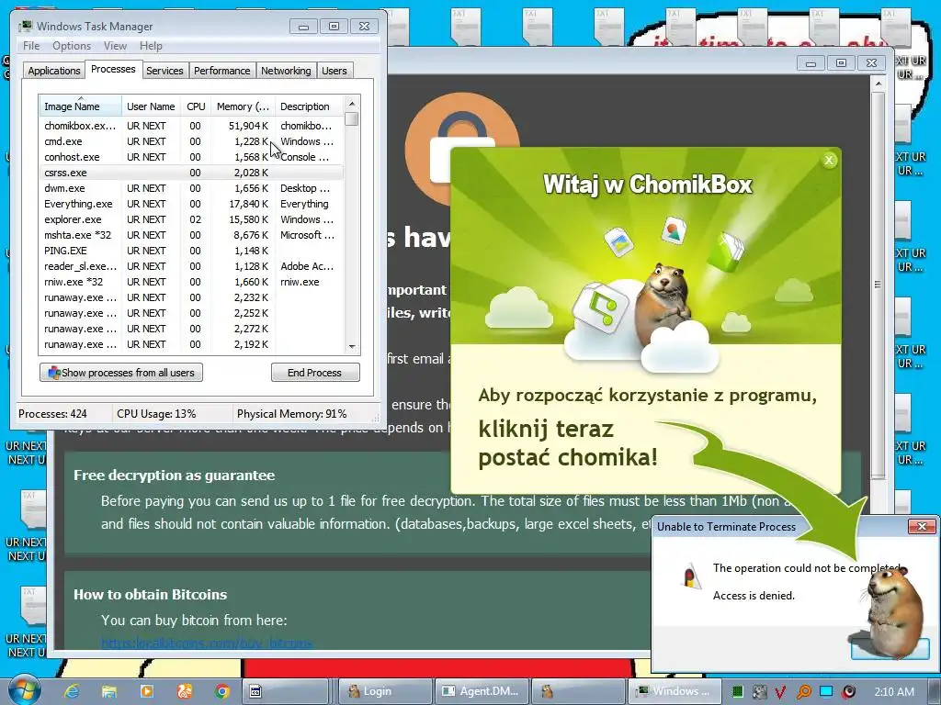Click the blue monitor tray icon

coord(826,691)
